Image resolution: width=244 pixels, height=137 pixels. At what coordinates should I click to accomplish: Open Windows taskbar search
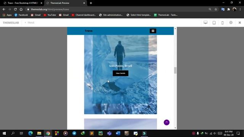point(13,133)
